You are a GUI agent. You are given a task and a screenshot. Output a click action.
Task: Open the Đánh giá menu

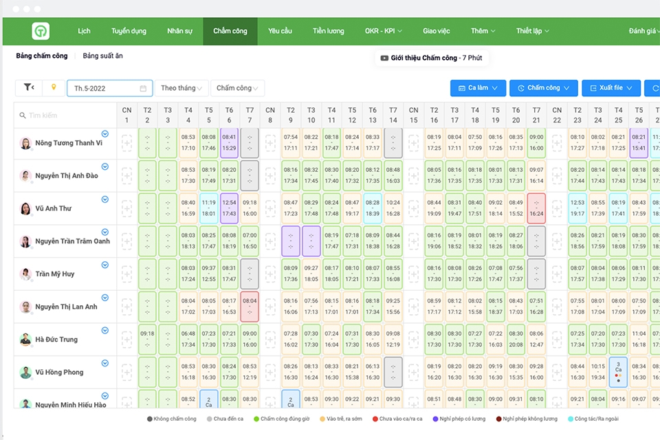tap(643, 31)
